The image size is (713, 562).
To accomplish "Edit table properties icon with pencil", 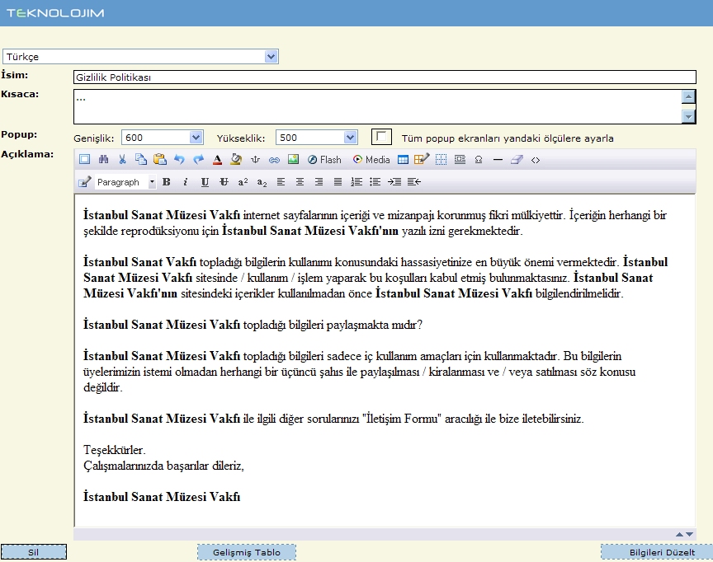I will pos(422,159).
